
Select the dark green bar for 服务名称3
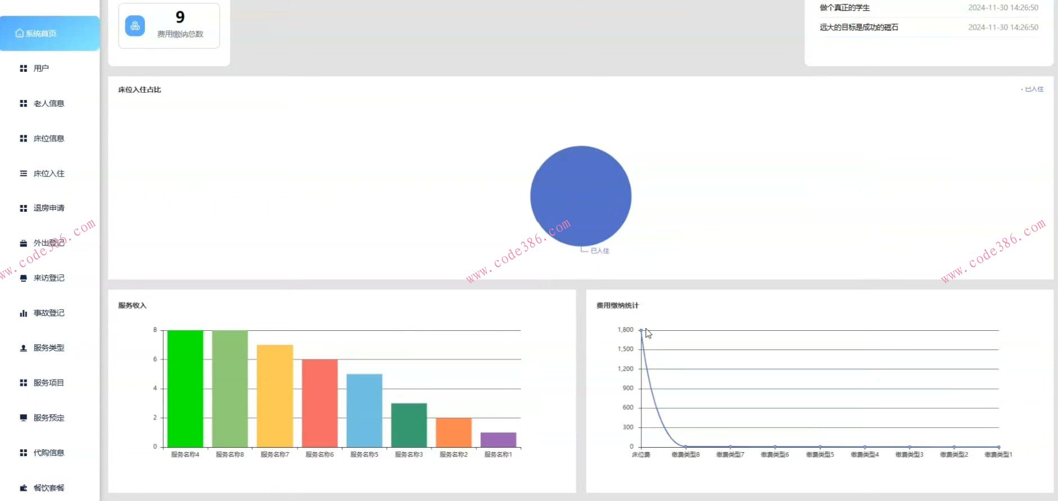tap(409, 425)
